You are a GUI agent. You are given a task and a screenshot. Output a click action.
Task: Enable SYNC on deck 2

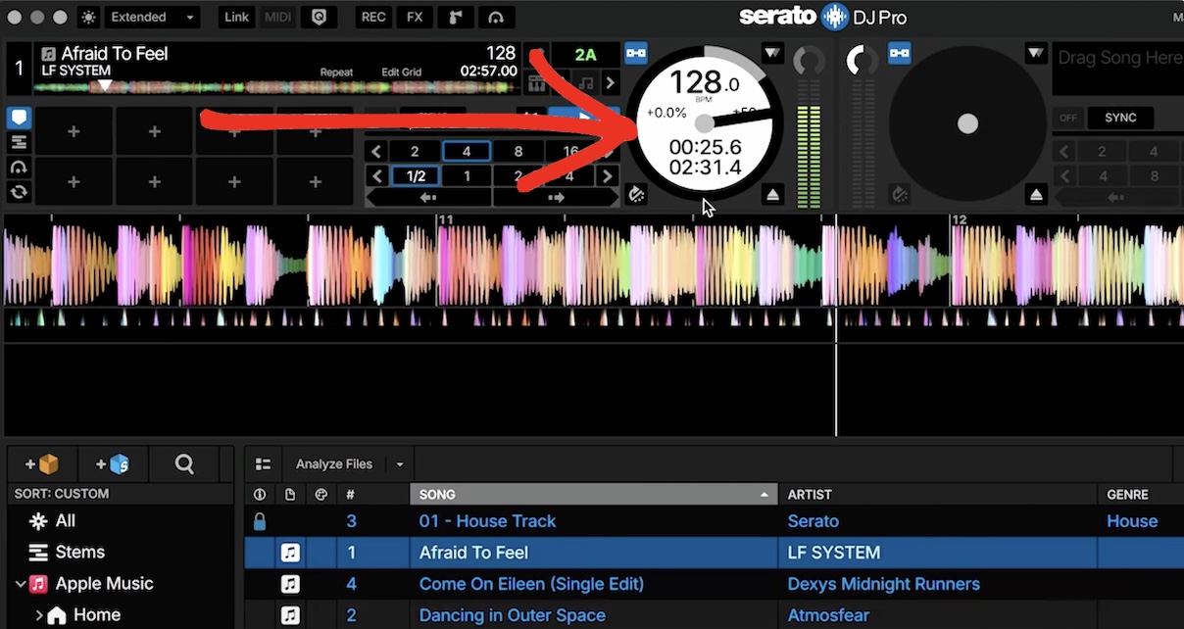(1120, 118)
